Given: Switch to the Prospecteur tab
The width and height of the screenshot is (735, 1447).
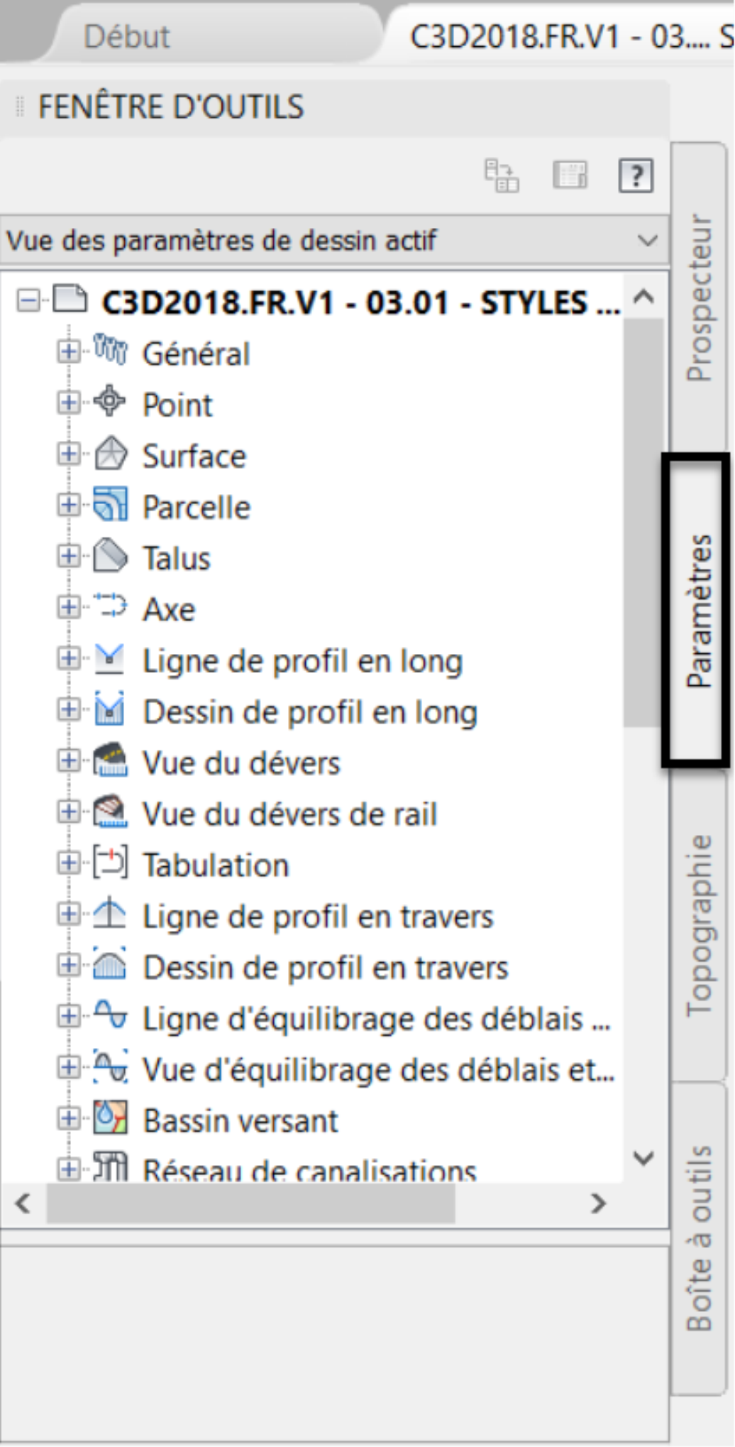Looking at the screenshot, I should (x=699, y=298).
